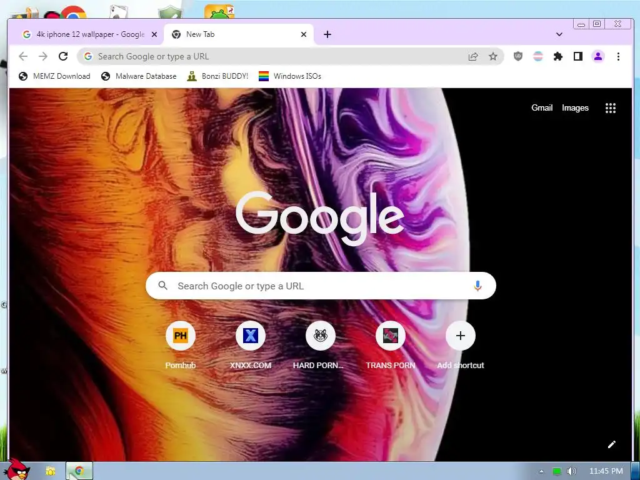
Task: Click the Google icon in the address bar
Action: (x=88, y=56)
